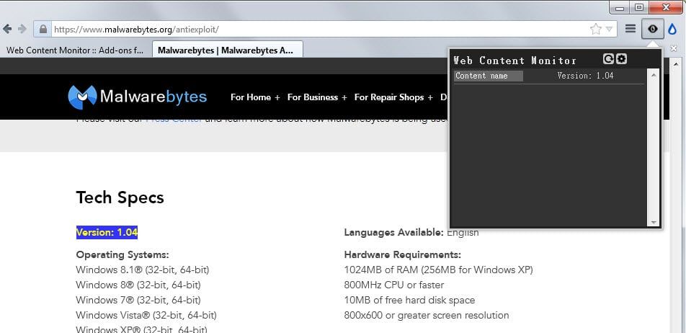Expand the For Repair Shops menu
Viewport: 686px width, 333px height.
coord(393,97)
